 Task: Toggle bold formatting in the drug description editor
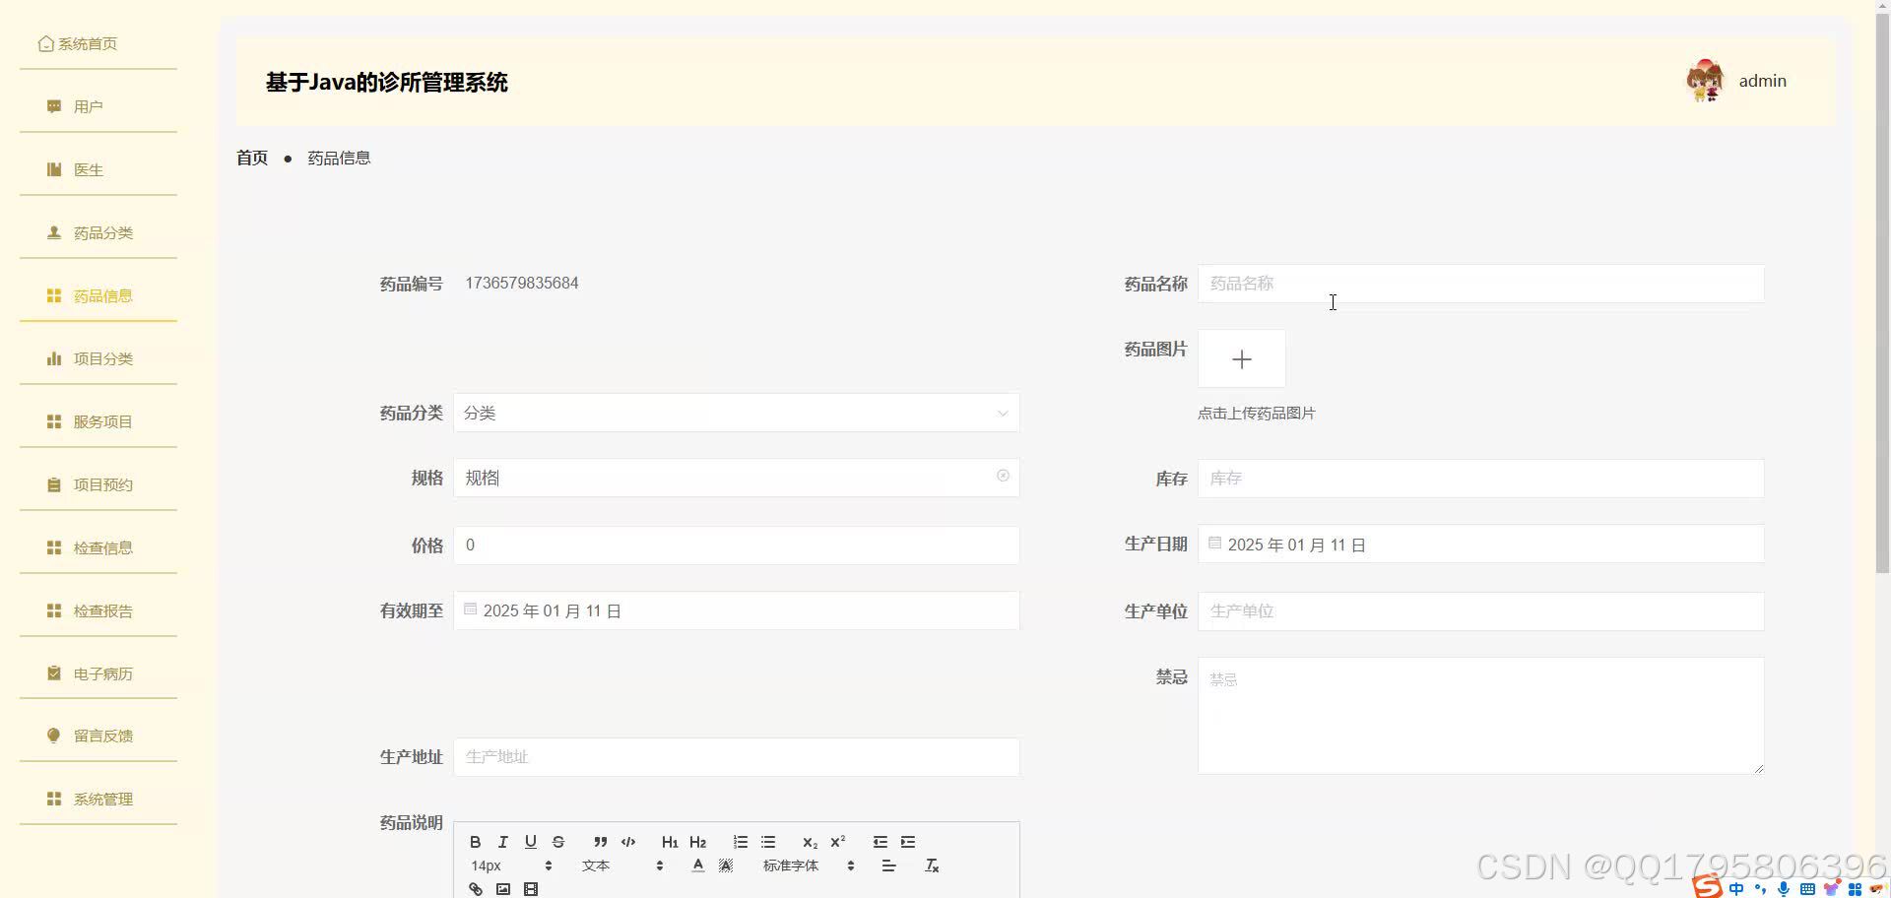point(475,842)
